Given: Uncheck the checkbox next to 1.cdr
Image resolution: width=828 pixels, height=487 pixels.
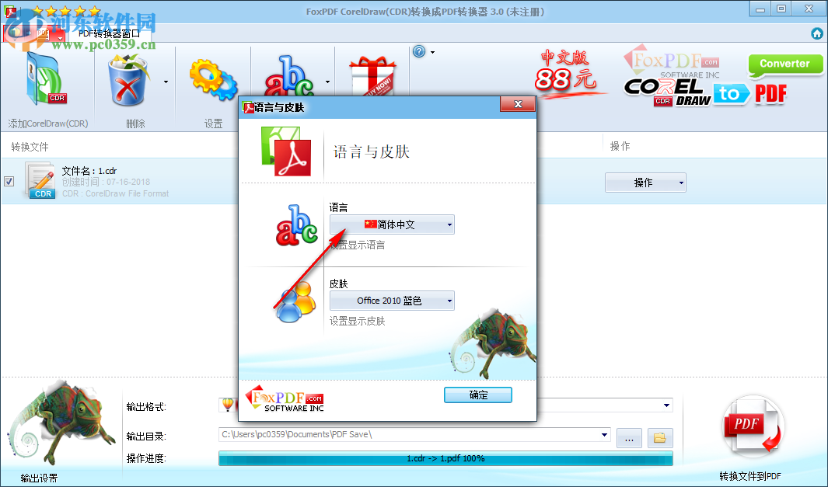Looking at the screenshot, I should (9, 181).
